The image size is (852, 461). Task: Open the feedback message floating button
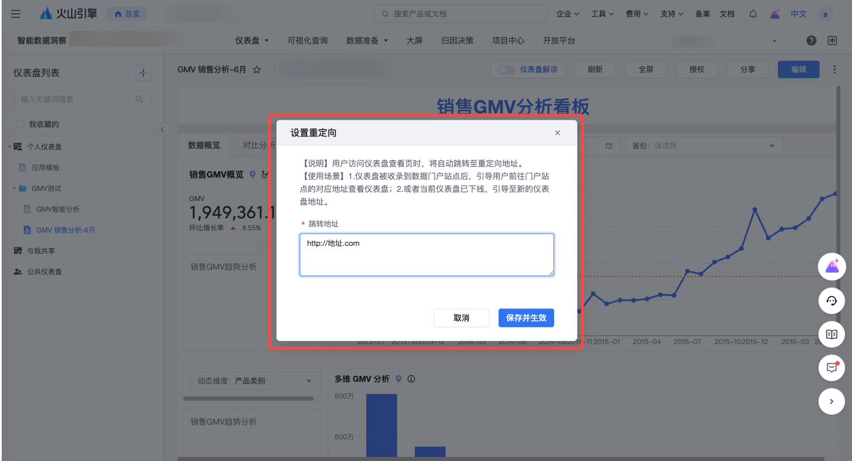point(832,368)
